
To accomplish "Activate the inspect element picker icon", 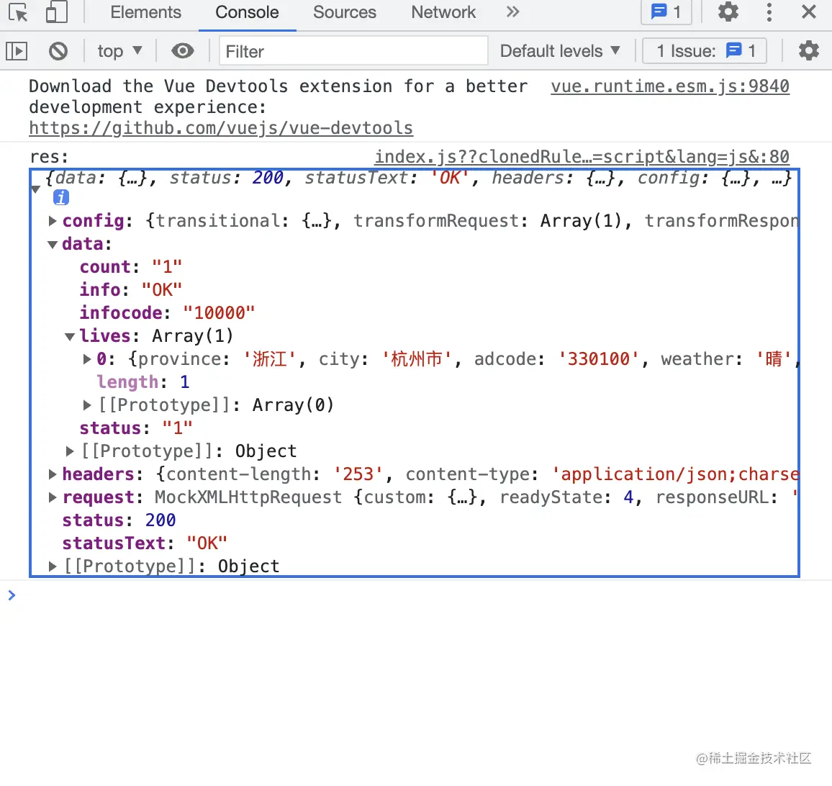I will (18, 12).
